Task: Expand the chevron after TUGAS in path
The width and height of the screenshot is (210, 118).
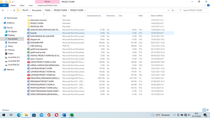Action: 52,10
